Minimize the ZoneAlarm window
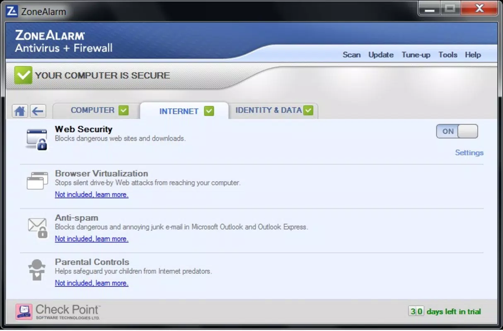 coord(429,8)
